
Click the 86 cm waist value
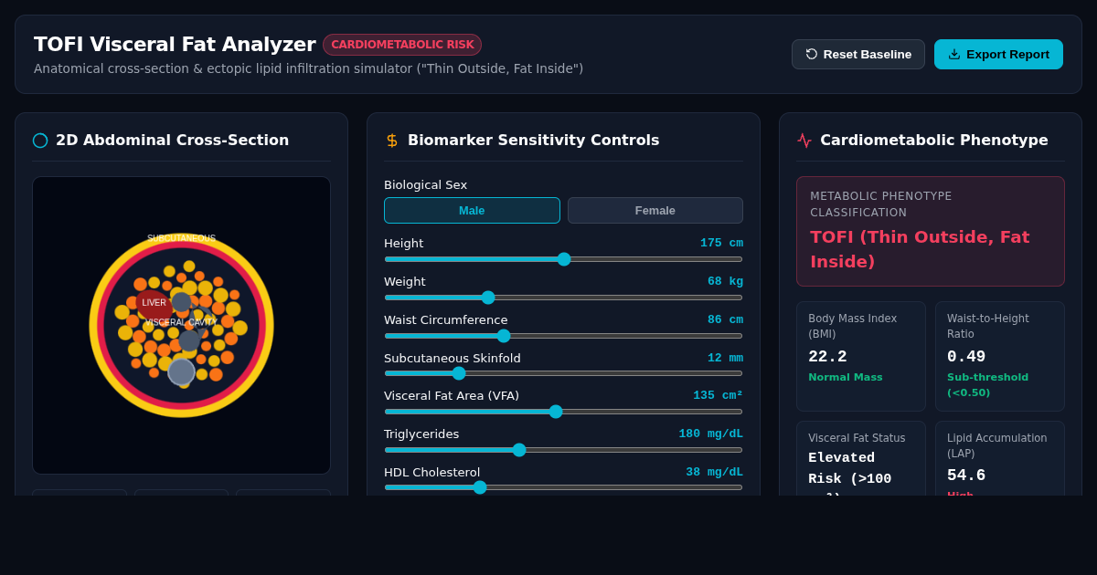click(725, 319)
